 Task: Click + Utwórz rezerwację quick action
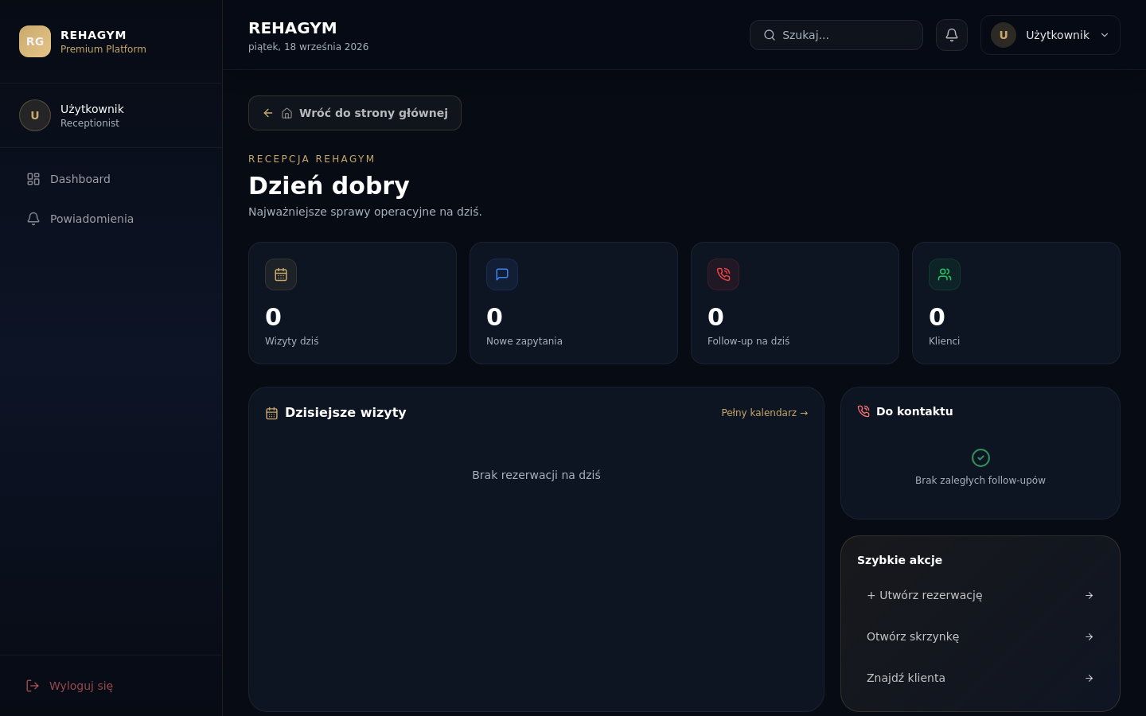(980, 595)
